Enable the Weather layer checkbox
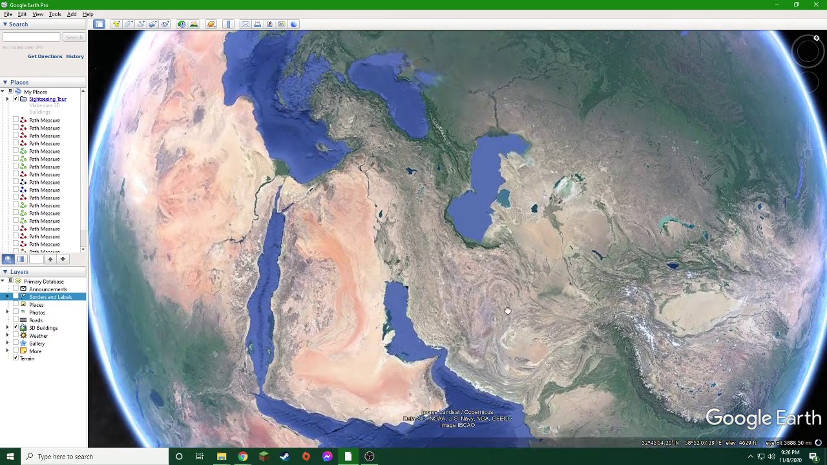 tap(16, 335)
